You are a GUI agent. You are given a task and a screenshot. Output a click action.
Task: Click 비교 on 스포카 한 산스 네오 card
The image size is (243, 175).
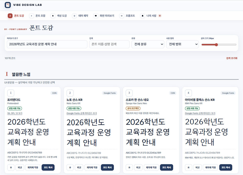138,167
